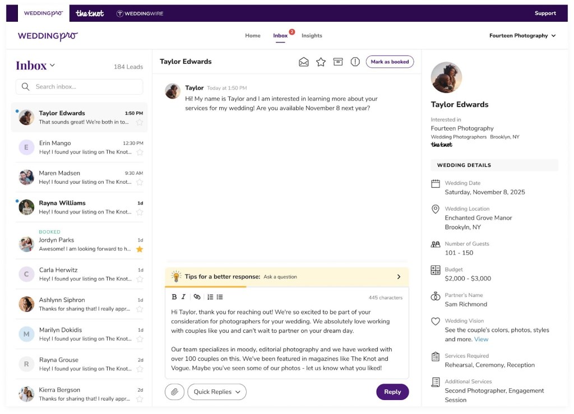Click the search magnifier icon in inbox
The height and width of the screenshot is (414, 574).
[25, 87]
